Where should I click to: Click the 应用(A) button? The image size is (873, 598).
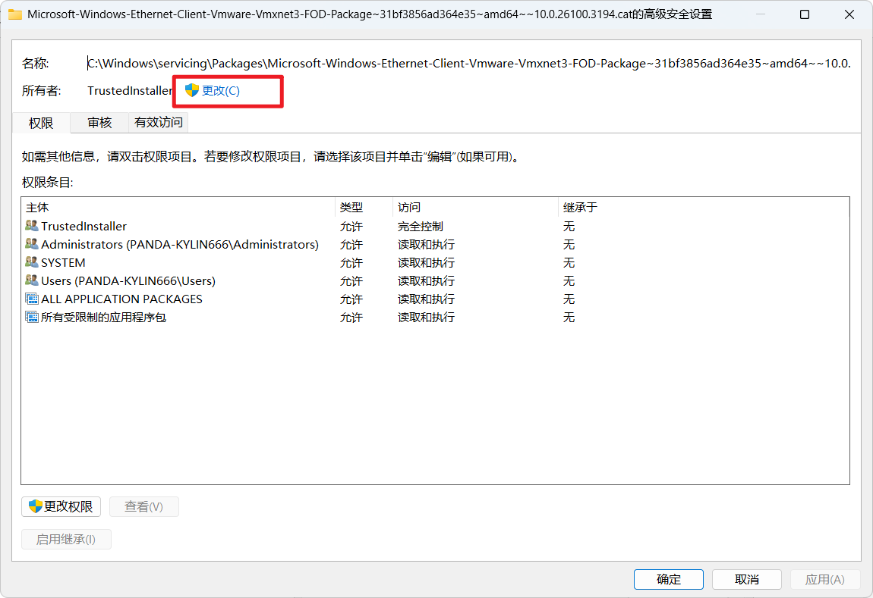pyautogui.click(x=824, y=579)
